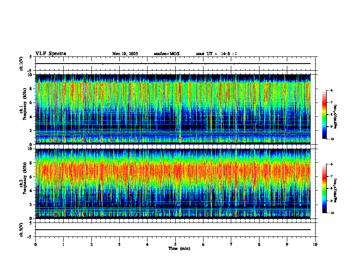Click the ch.2 spectrogram color scale bar
Screen dimensions: 355x274
point(325,188)
